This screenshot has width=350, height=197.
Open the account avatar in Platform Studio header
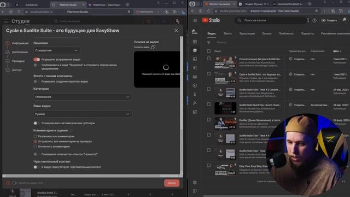pos(178,21)
